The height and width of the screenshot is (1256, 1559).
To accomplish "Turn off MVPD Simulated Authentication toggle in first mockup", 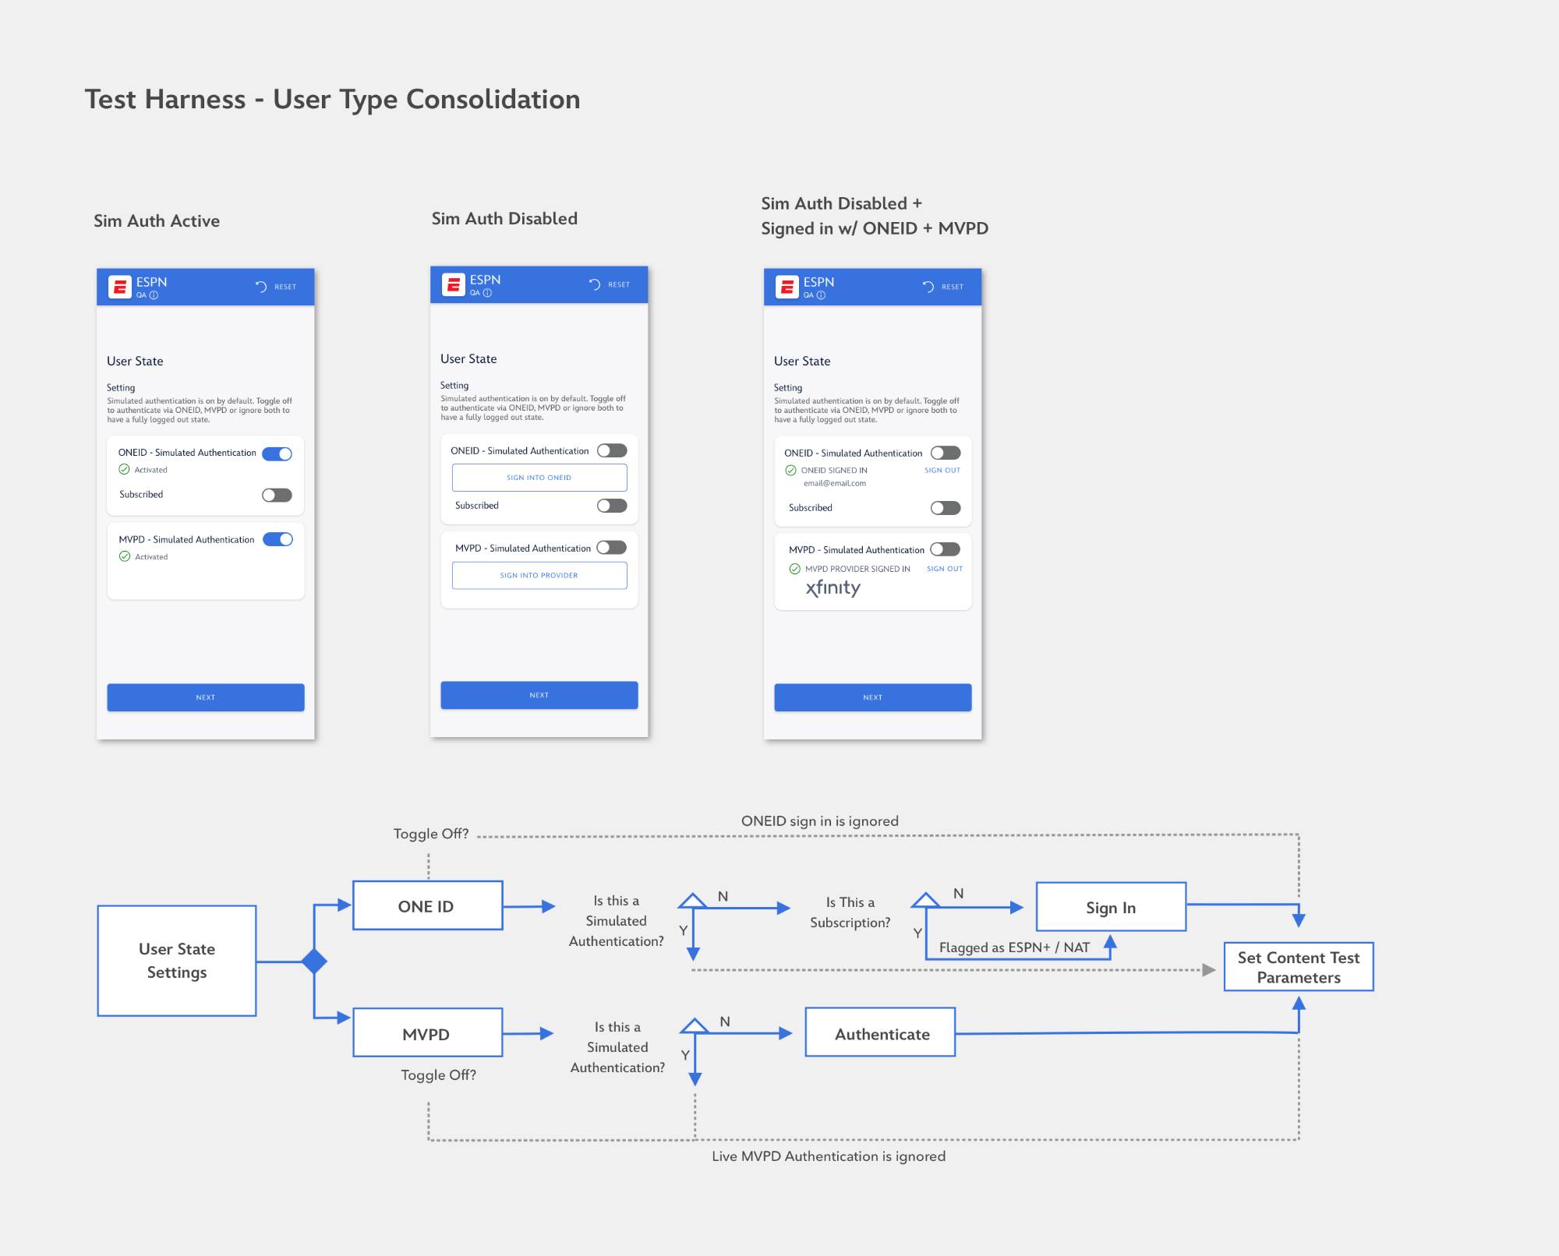I will [x=278, y=539].
